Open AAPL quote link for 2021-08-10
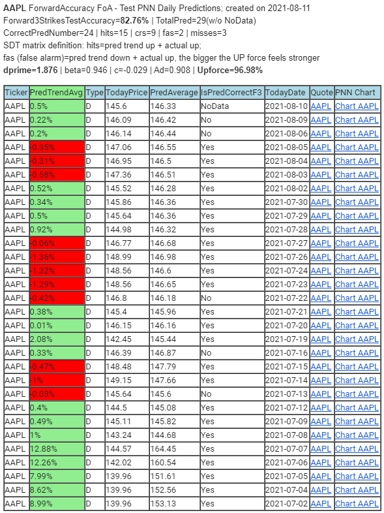384x513 pixels. 321,106
